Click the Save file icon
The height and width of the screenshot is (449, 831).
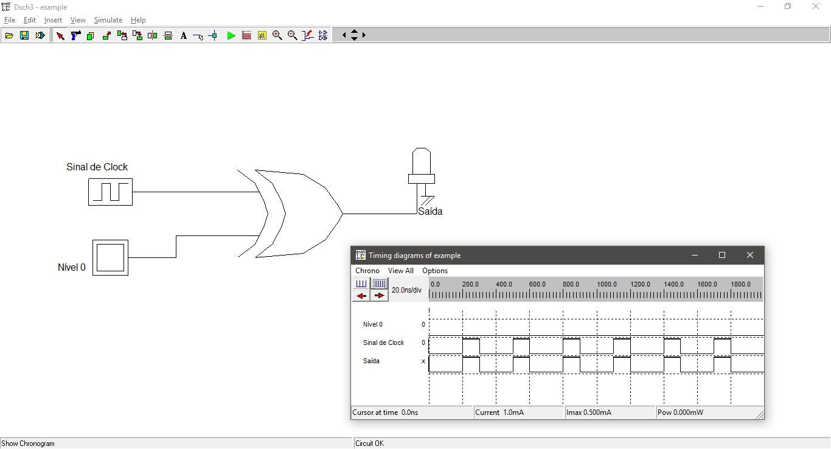point(24,36)
